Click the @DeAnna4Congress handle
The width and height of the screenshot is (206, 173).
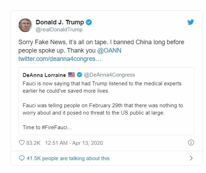click(x=109, y=75)
